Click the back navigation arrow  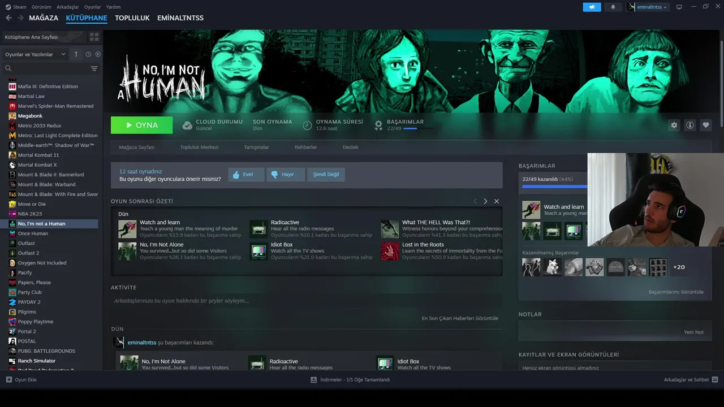click(x=8, y=18)
